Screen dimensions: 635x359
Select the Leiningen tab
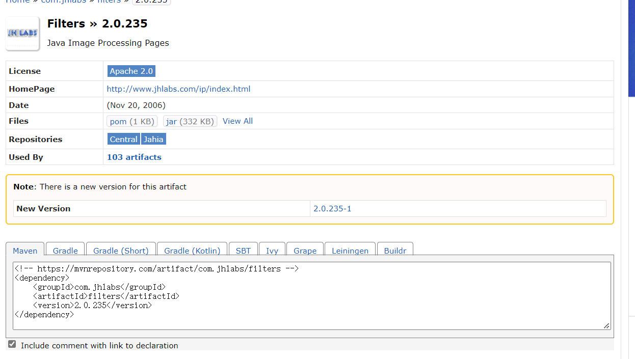click(350, 250)
